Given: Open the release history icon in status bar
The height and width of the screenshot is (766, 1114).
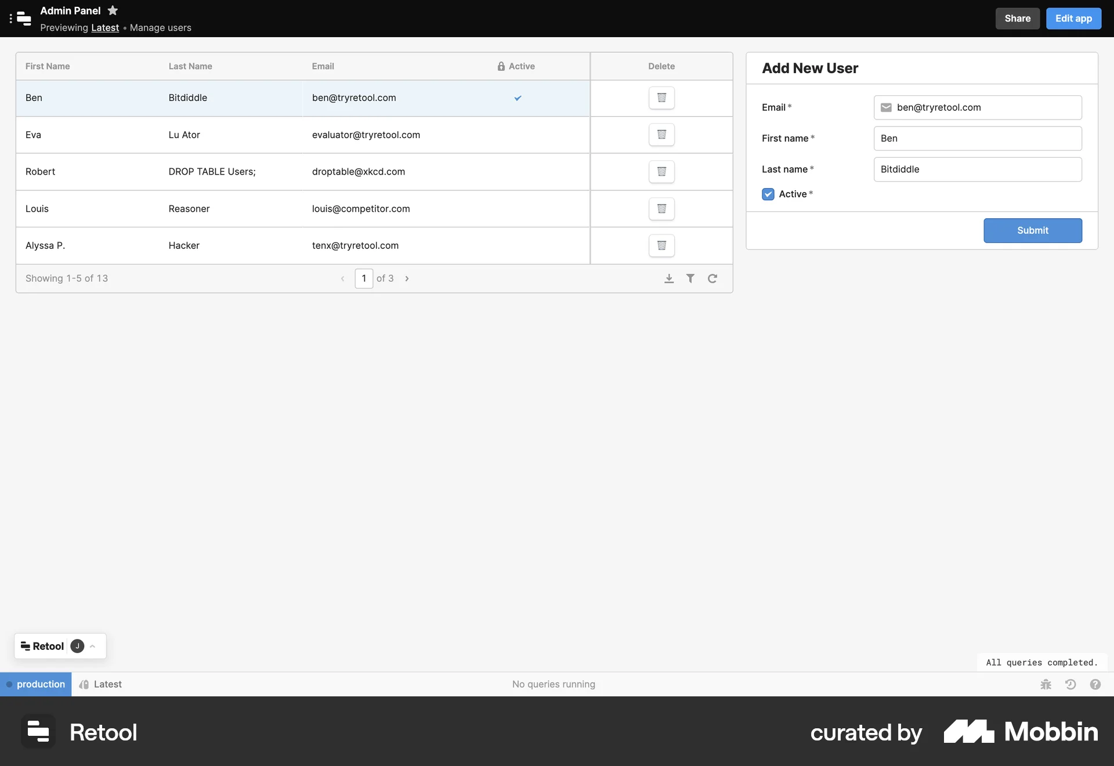Looking at the screenshot, I should pos(1070,684).
